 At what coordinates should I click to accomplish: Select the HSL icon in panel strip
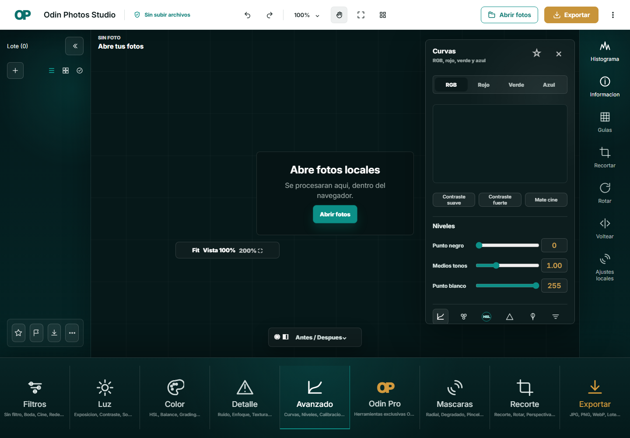click(486, 317)
